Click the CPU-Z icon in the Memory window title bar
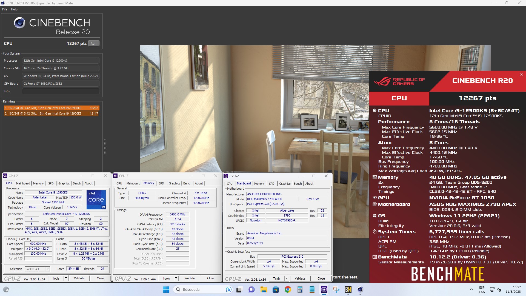 [115, 176]
